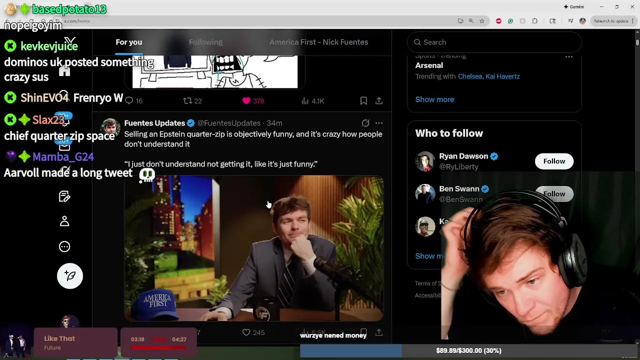Open Chelsea trending link
640x360 pixels.
point(470,76)
